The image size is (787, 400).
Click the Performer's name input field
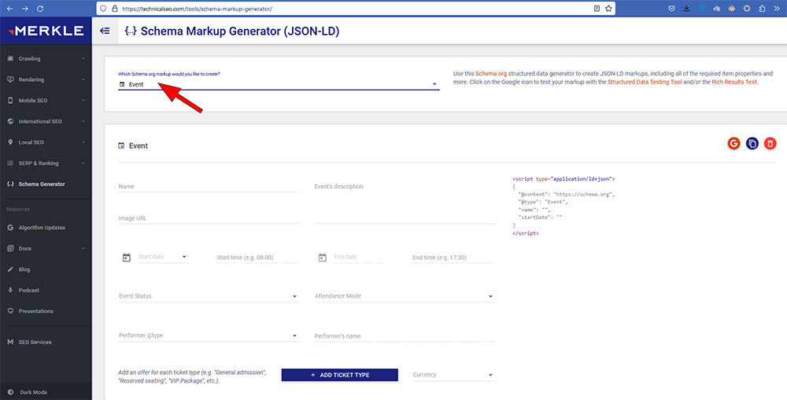pos(405,336)
